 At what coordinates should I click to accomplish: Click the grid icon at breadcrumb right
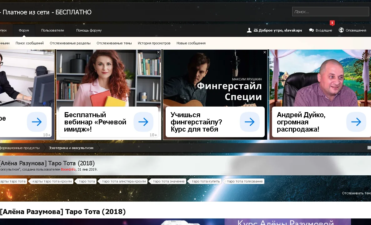point(369,148)
